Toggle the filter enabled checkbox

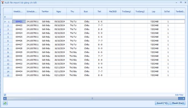(5, 95)
